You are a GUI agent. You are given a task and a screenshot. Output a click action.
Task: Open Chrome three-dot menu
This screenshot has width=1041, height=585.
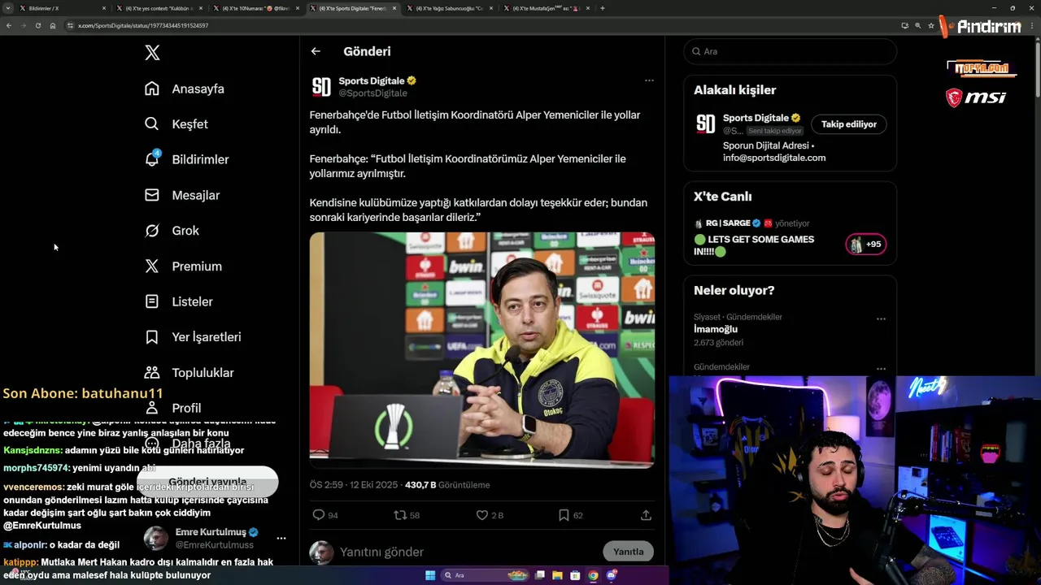(x=1033, y=25)
